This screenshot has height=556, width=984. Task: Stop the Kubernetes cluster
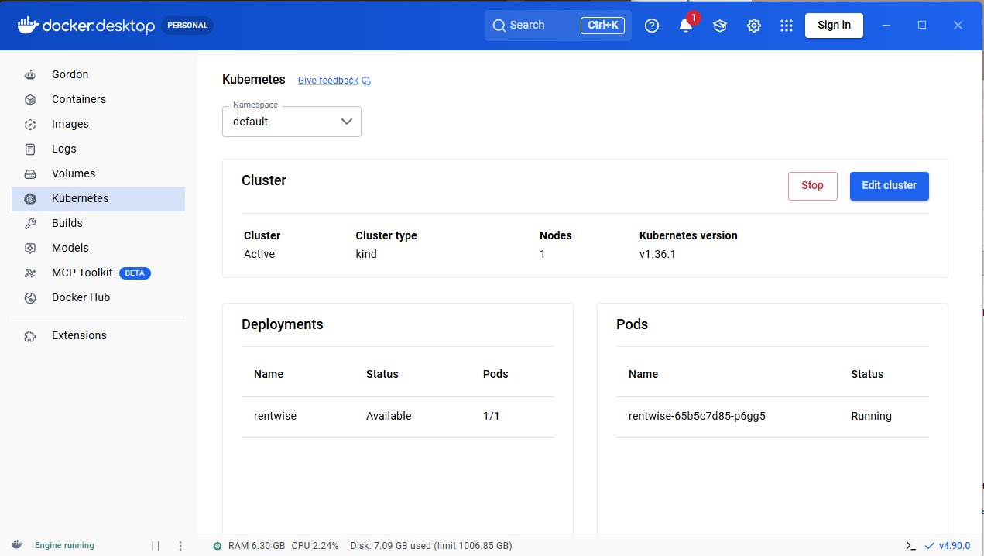click(x=812, y=186)
